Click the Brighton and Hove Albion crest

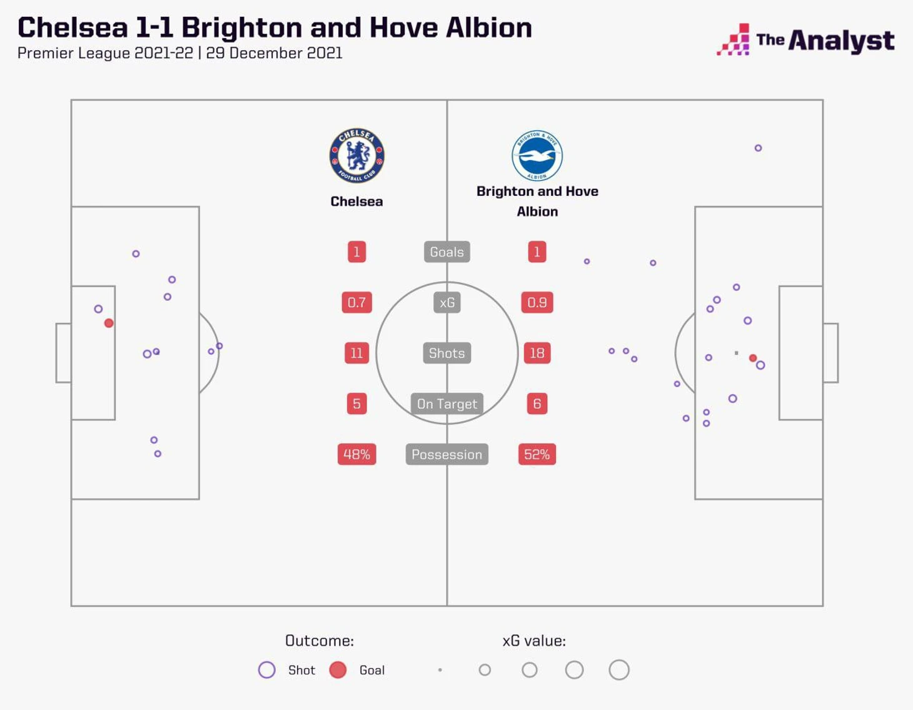(x=537, y=156)
